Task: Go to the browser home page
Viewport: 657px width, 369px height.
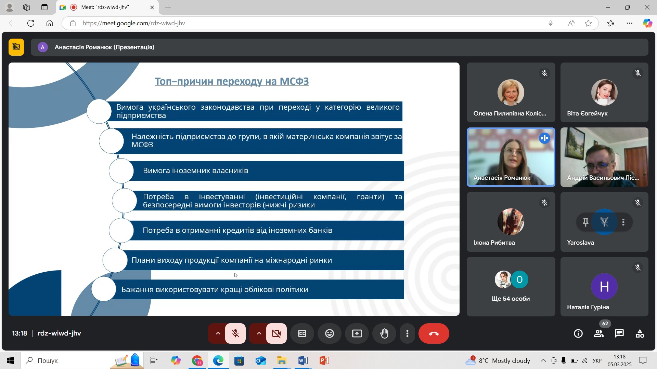Action: click(50, 23)
